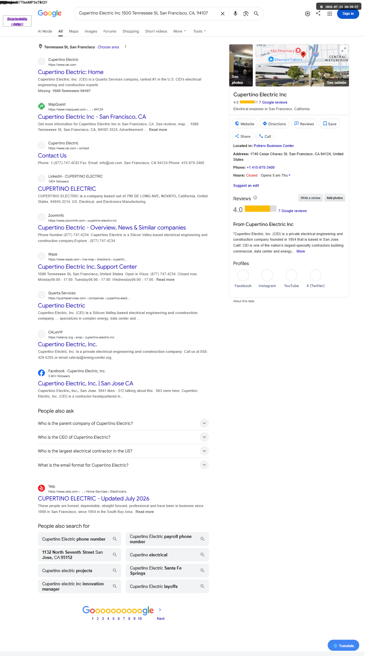This screenshot has height=656, width=369.
Task: Go to results page 2
Action: (x=98, y=619)
